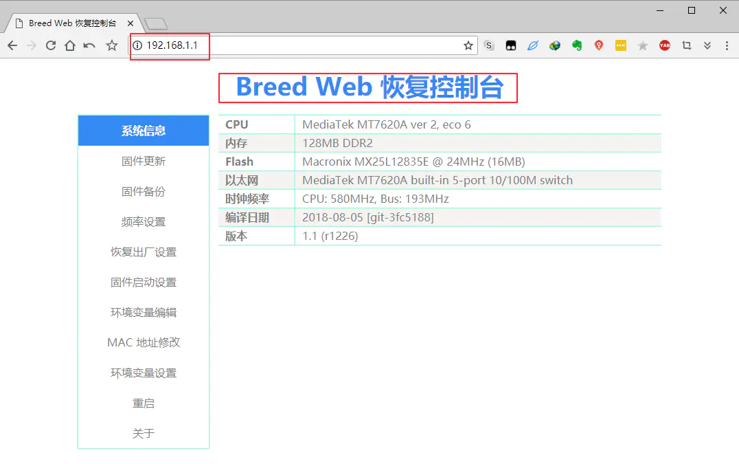
Task: Open 固件更新 page
Action: click(x=144, y=162)
